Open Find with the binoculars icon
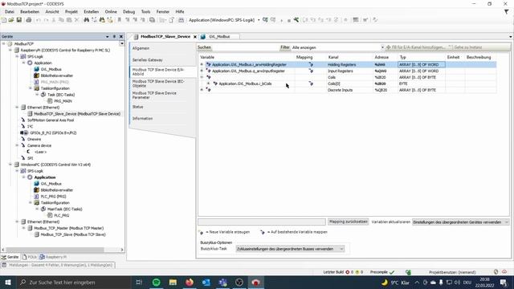Screen dimensions: 514x289 click(86, 20)
